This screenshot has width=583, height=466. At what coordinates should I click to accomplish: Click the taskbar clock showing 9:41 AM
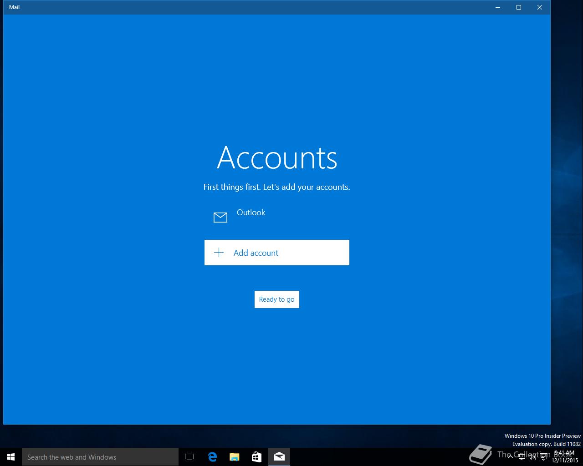tap(565, 457)
